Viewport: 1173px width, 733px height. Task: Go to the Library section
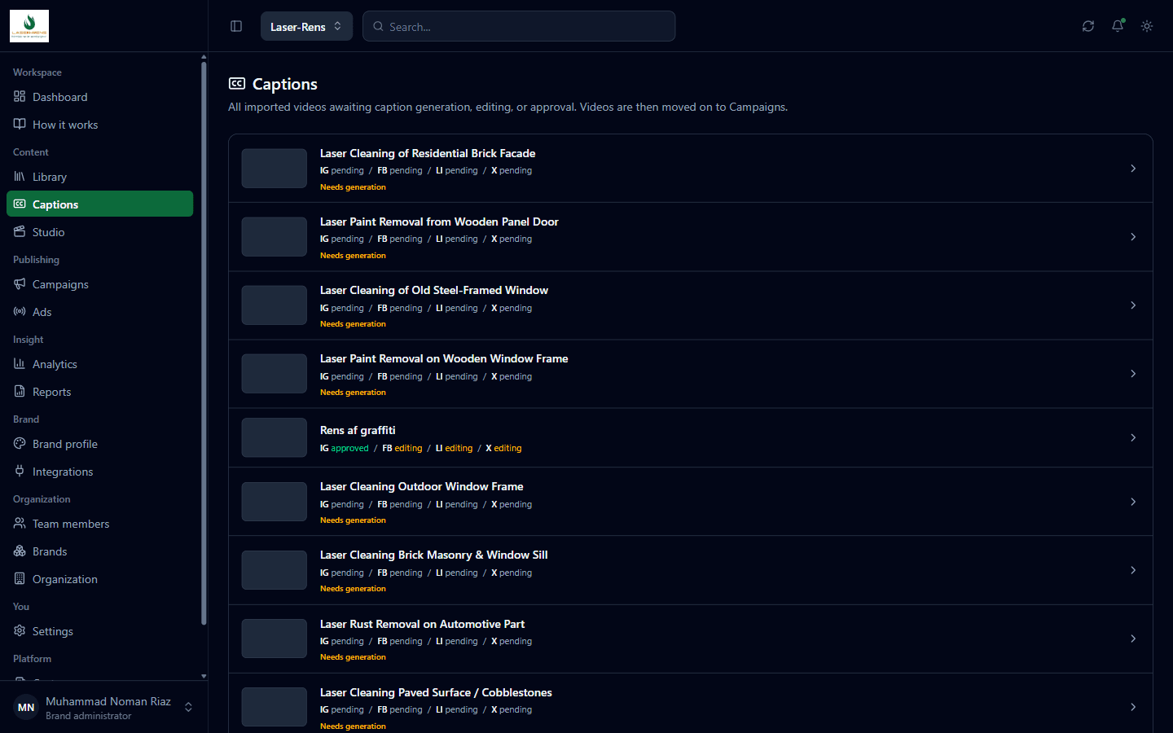[99, 177]
